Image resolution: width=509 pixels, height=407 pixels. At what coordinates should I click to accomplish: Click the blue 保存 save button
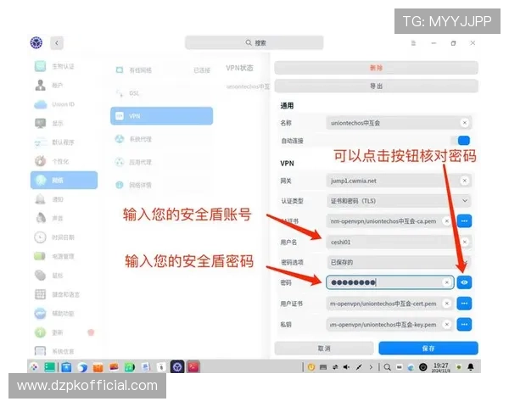click(x=428, y=348)
